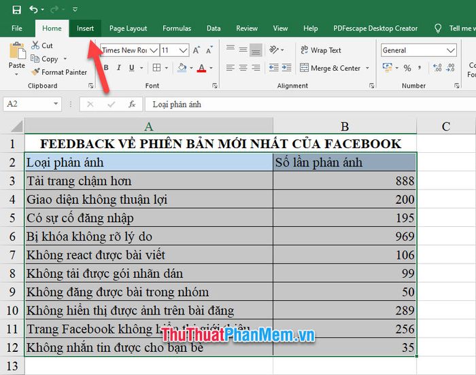Image resolution: width=476 pixels, height=375 pixels.
Task: Apply accounting number format
Action: pyautogui.click(x=387, y=68)
